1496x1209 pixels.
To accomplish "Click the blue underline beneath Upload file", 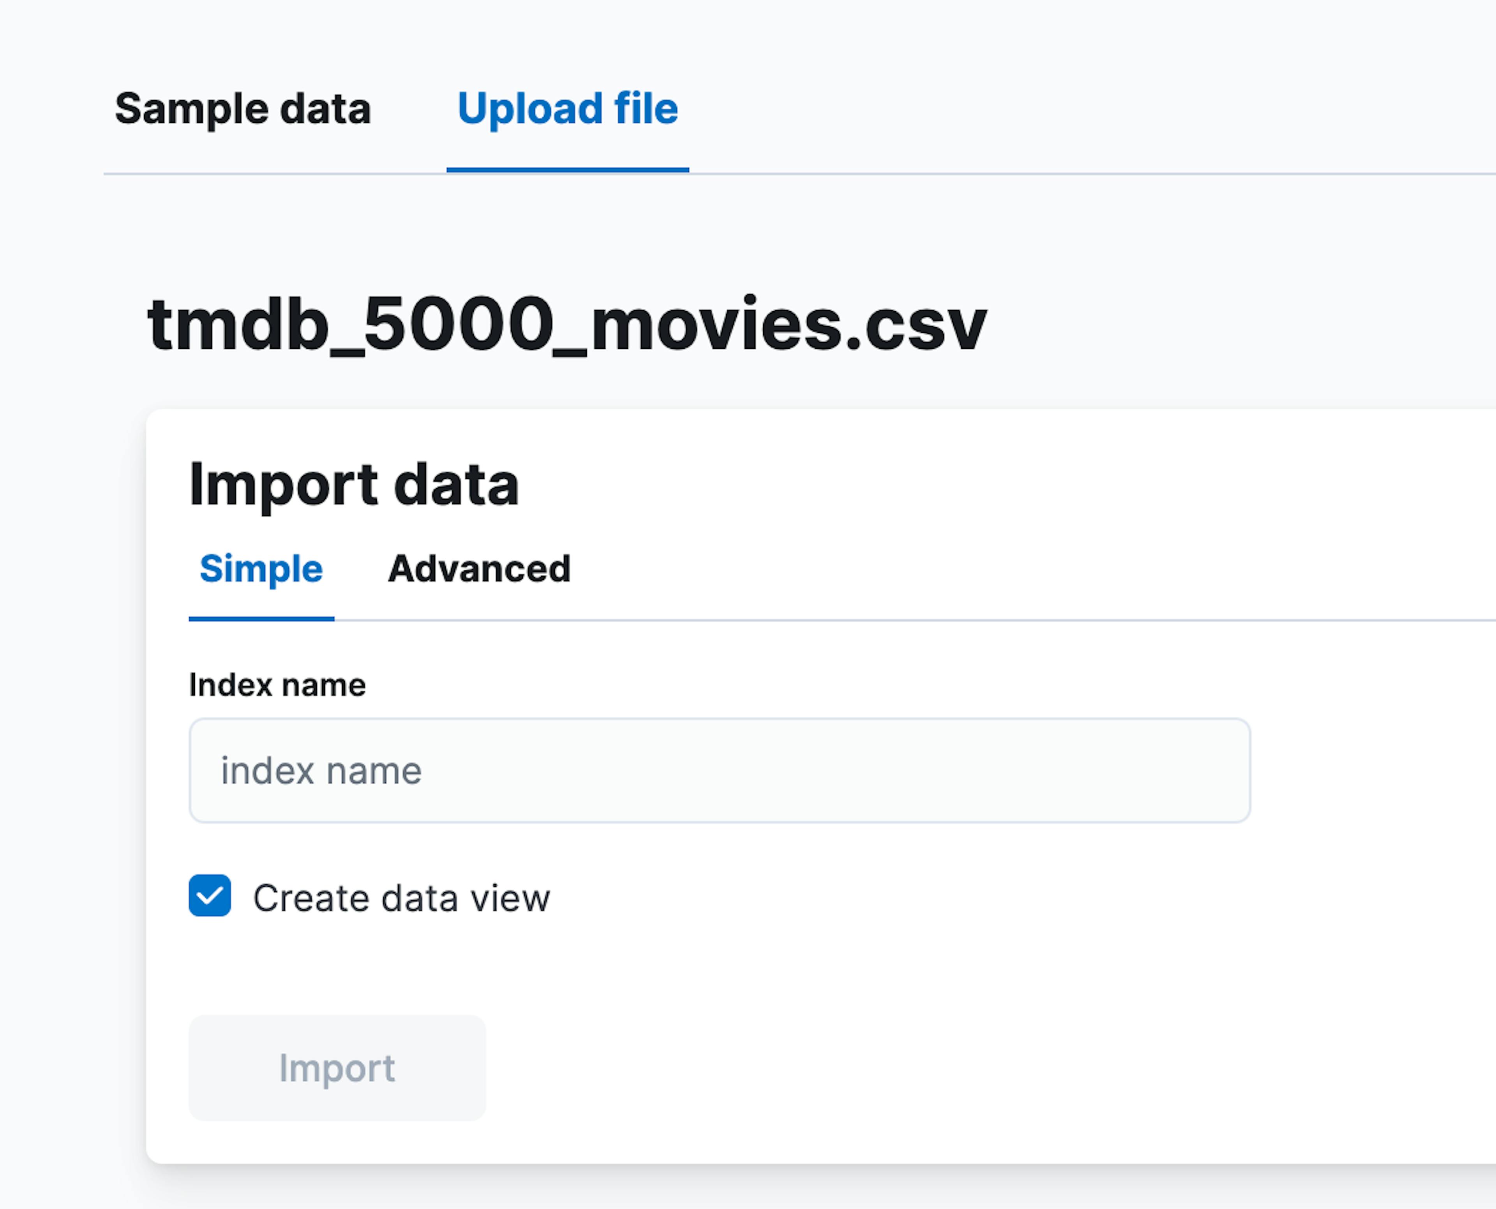I will (567, 169).
